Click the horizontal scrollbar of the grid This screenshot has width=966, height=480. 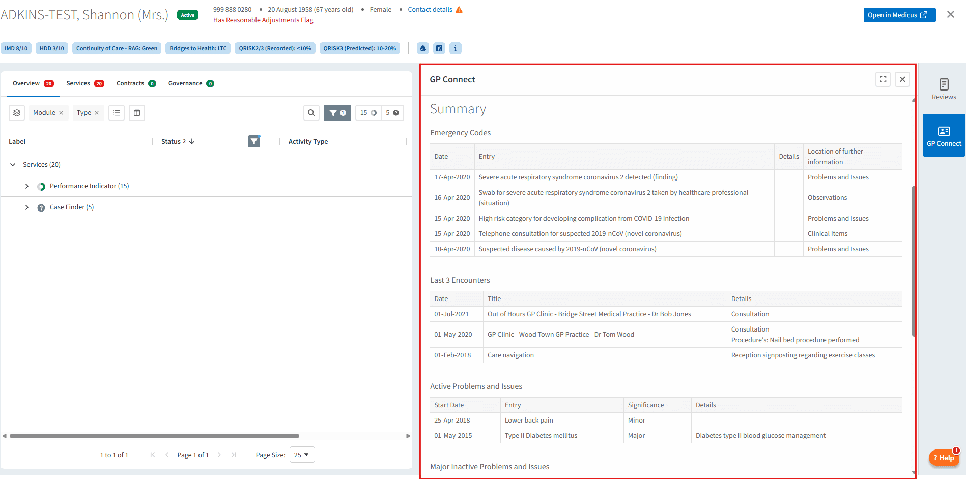click(x=154, y=436)
